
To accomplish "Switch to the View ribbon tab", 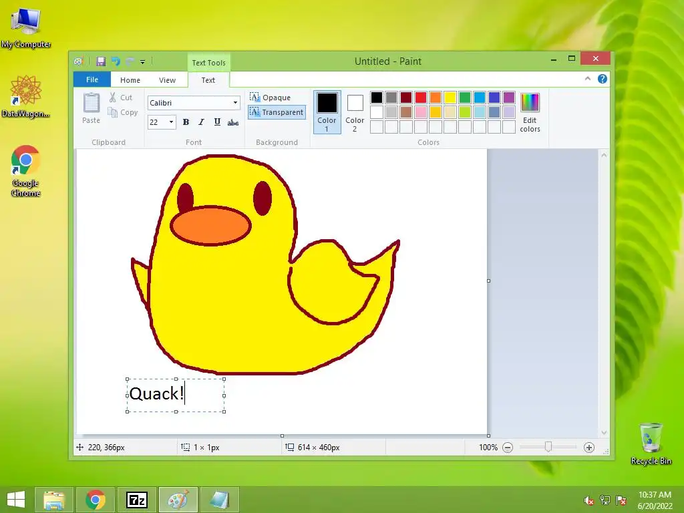I will point(167,80).
